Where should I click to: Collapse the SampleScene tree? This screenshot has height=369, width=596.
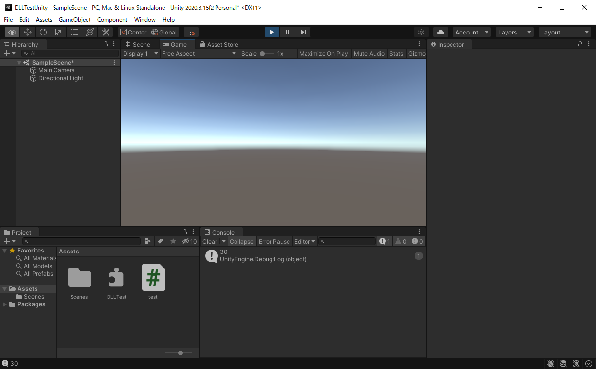19,63
